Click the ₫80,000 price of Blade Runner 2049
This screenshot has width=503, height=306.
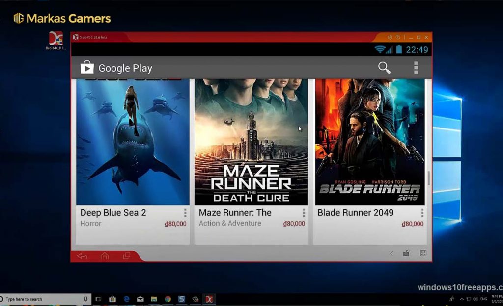[413, 224]
